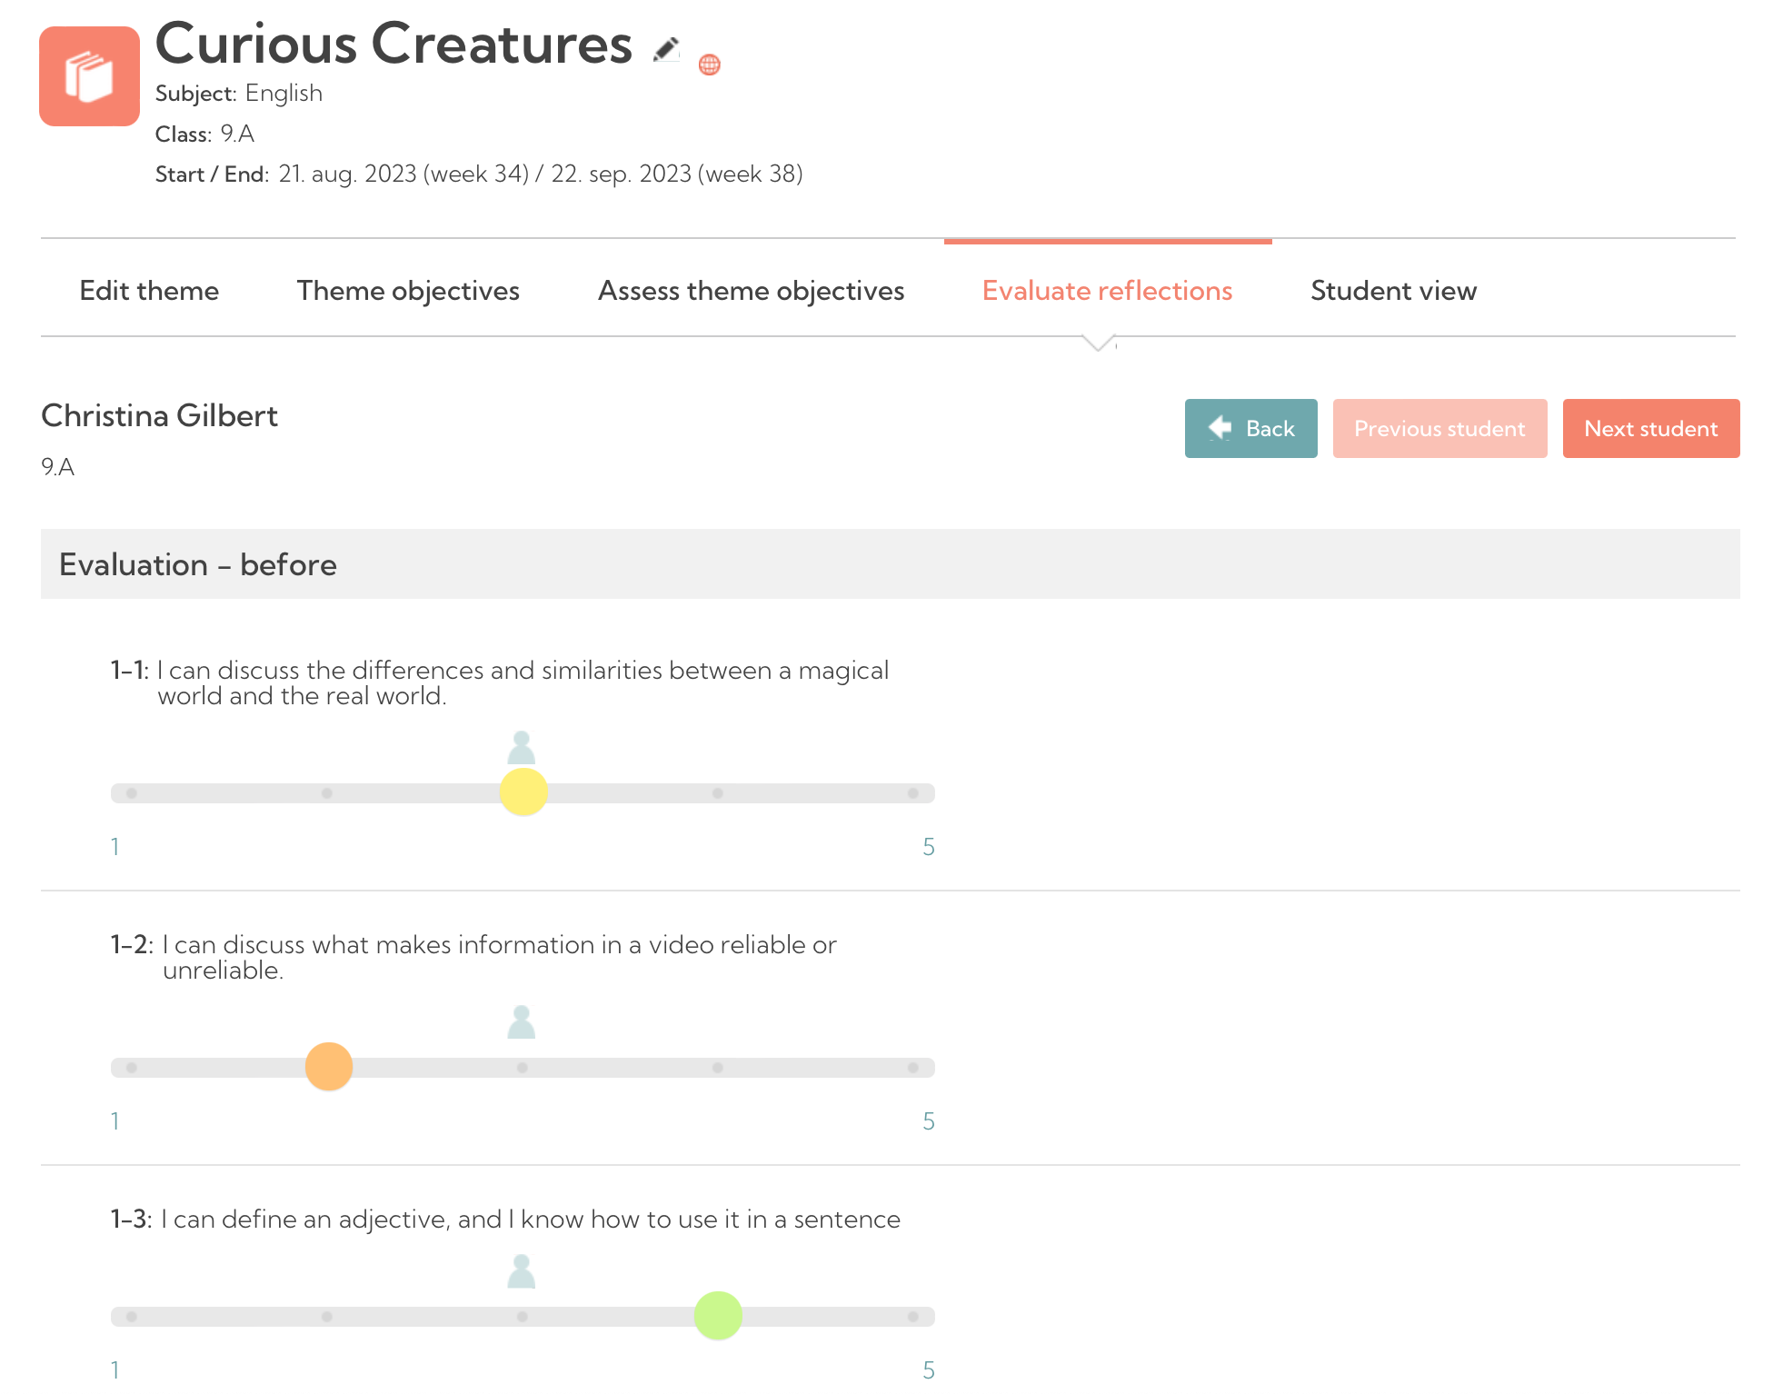This screenshot has width=1783, height=1394.
Task: Click the person icon above 1-1 slider
Action: coord(522,748)
